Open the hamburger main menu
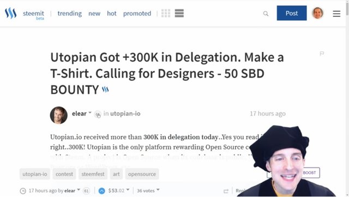Viewport: 349px width, 197px height. [x=336, y=14]
